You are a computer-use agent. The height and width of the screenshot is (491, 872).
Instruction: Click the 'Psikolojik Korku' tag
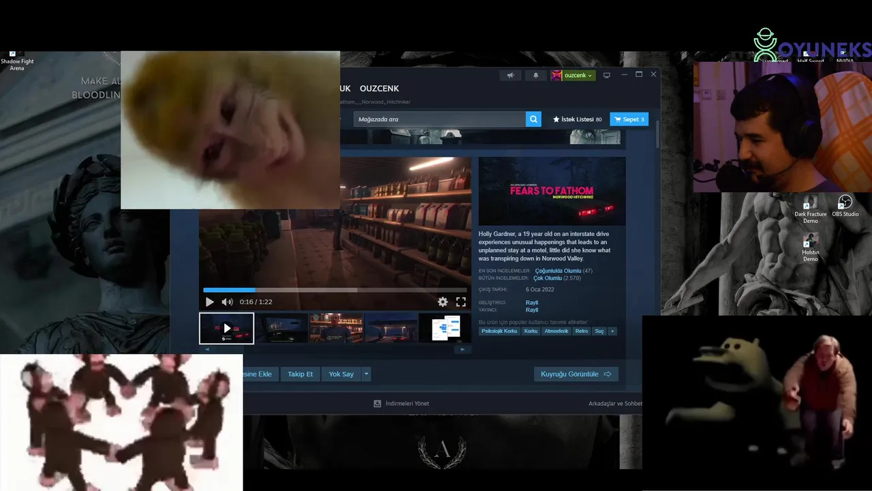(x=499, y=331)
